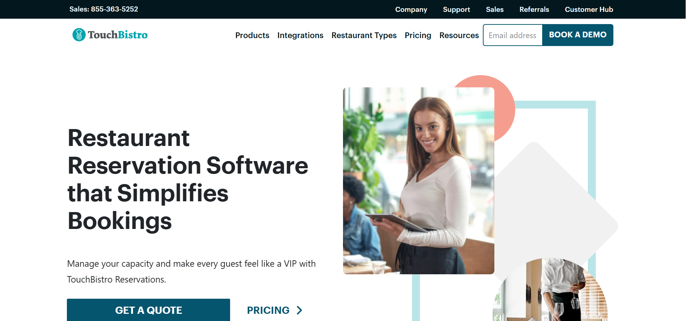The image size is (686, 321).
Task: Focus the Email address field
Action: [x=513, y=35]
